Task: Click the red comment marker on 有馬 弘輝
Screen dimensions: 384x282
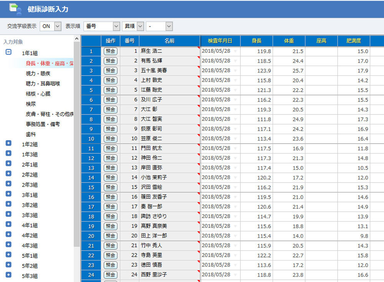Action: [198, 58]
